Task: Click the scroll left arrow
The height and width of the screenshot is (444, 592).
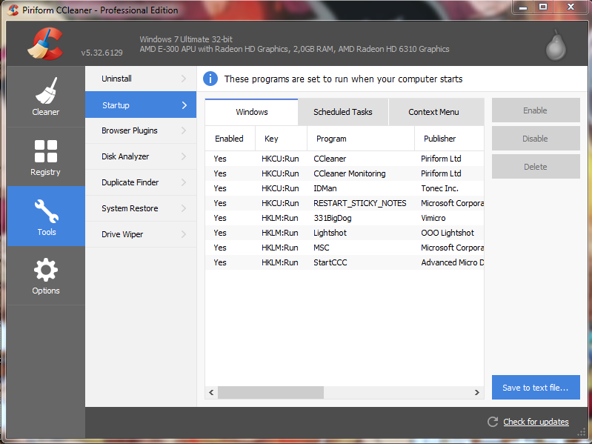Action: click(211, 392)
